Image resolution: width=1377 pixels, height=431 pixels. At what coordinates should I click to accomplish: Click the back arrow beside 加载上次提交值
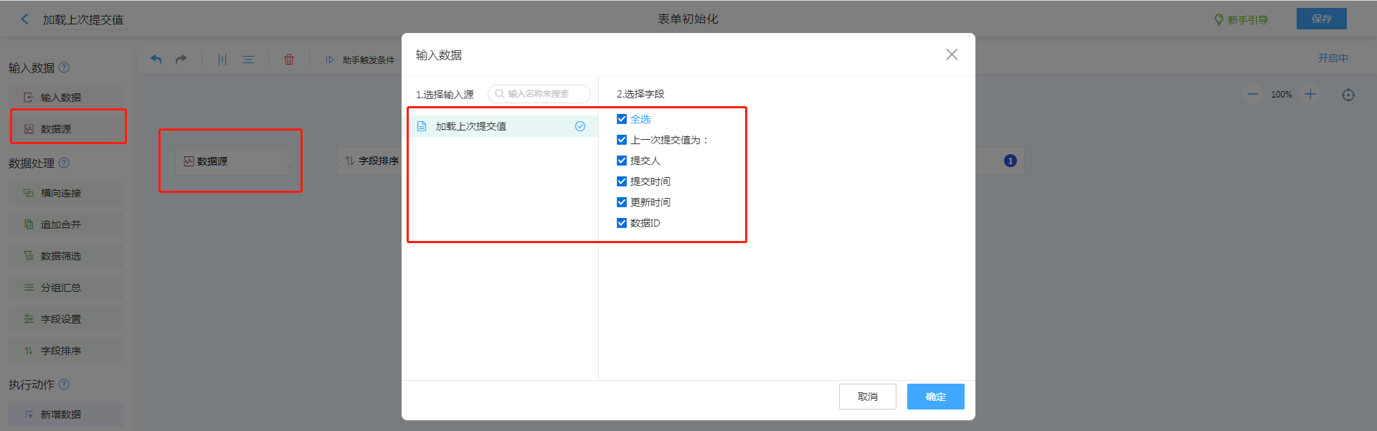pos(25,19)
